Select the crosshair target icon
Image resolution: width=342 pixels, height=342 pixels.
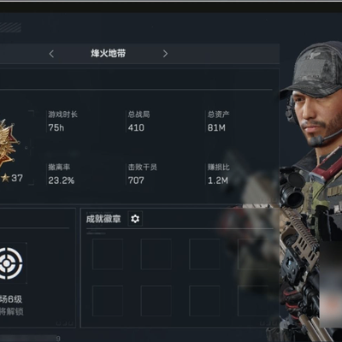(11, 263)
